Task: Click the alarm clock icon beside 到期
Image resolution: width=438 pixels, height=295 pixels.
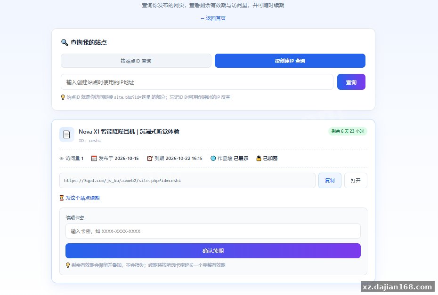Action: pyautogui.click(x=150, y=158)
